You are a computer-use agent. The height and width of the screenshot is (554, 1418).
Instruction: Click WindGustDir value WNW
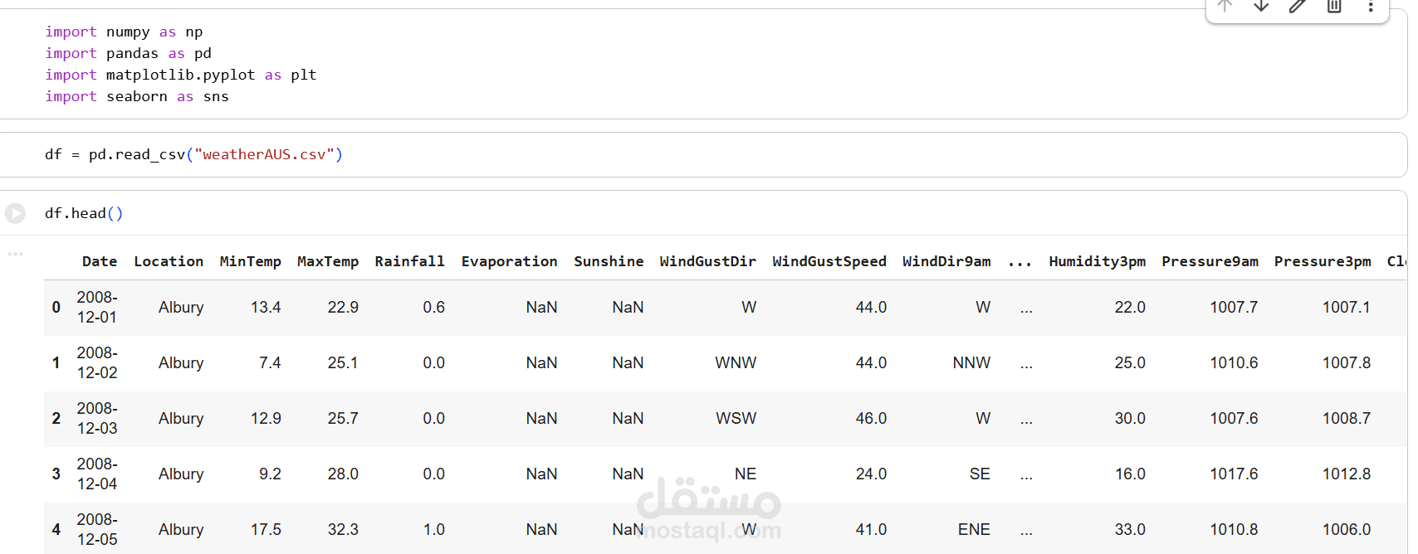[x=736, y=362]
